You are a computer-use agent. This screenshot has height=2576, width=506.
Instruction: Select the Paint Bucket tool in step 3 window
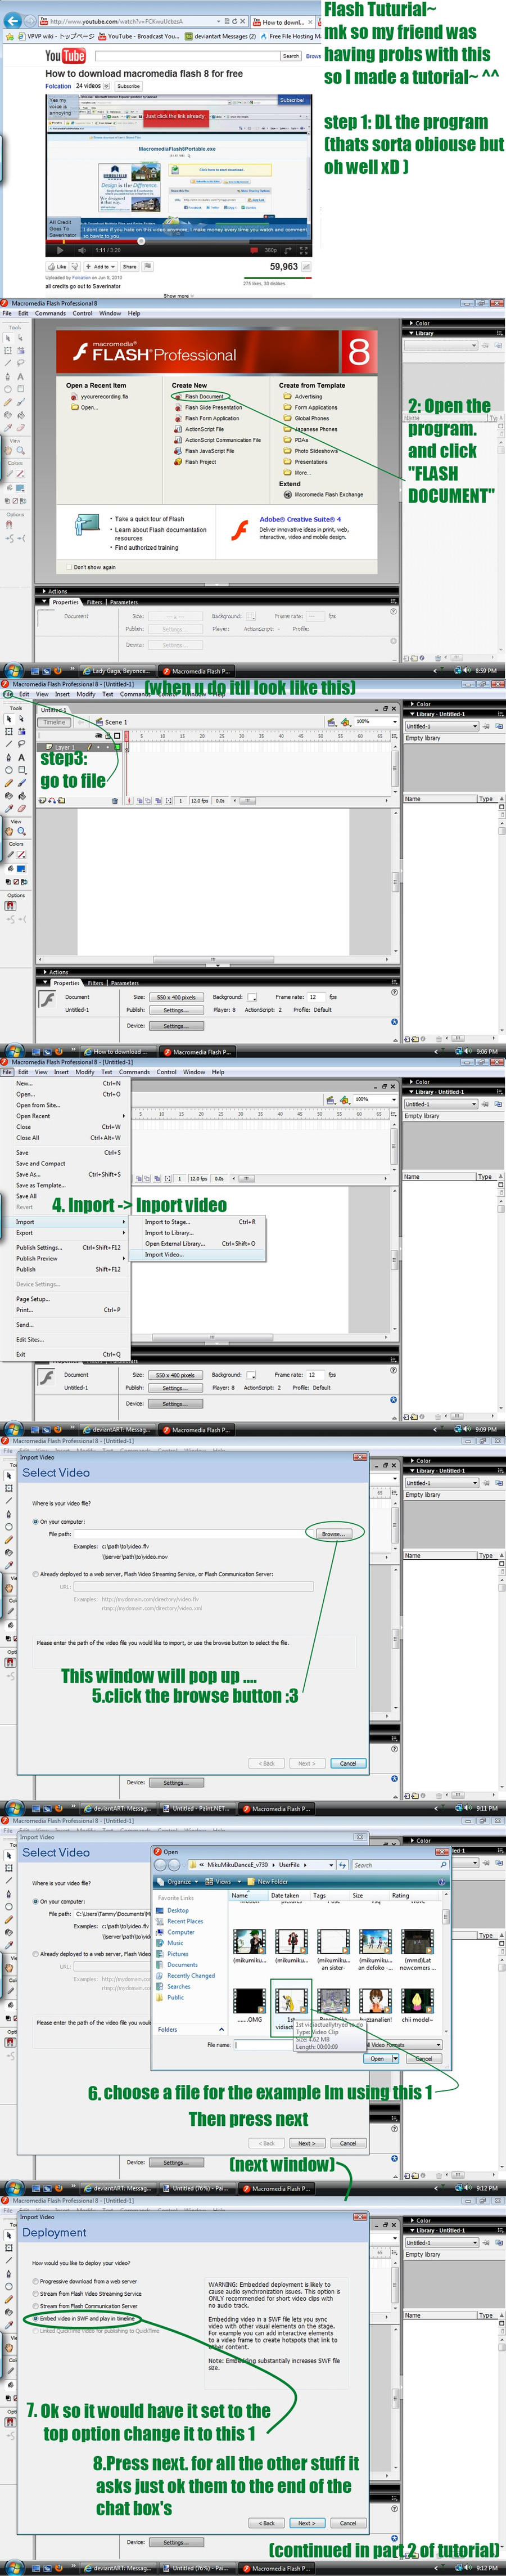pos(21,797)
